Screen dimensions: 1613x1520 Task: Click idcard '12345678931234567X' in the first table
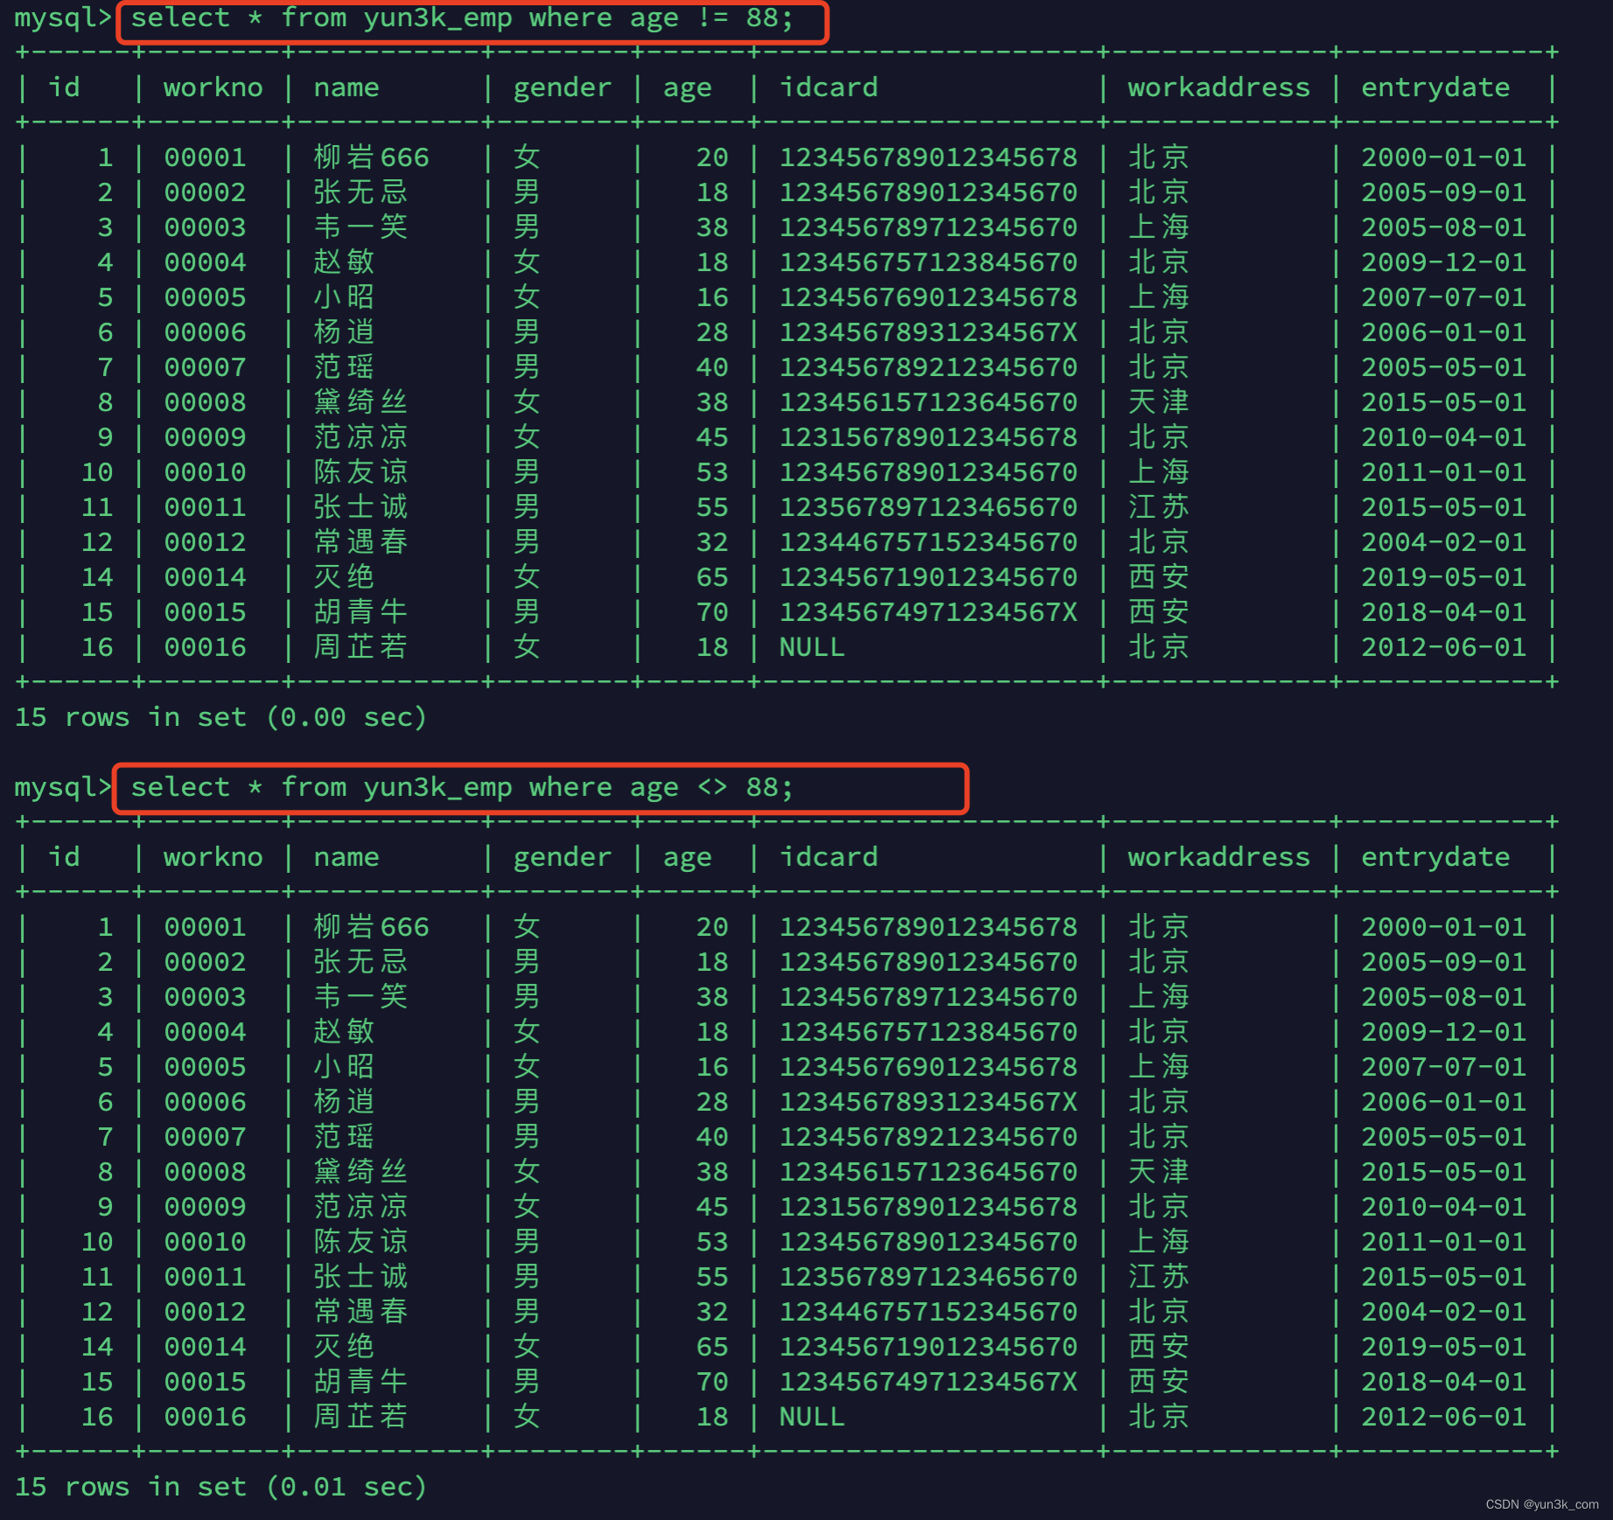[x=928, y=332]
